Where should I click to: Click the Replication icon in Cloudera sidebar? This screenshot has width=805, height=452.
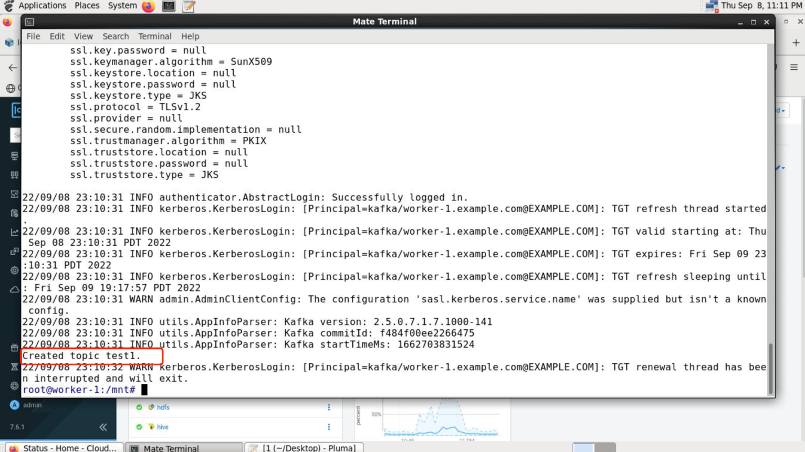click(x=15, y=252)
